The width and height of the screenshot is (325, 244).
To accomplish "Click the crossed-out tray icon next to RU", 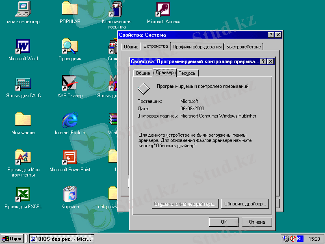I will [x=293, y=239].
